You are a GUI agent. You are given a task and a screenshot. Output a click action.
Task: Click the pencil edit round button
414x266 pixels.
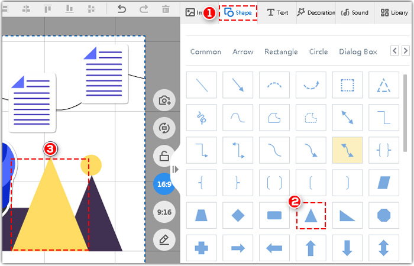coord(164,240)
